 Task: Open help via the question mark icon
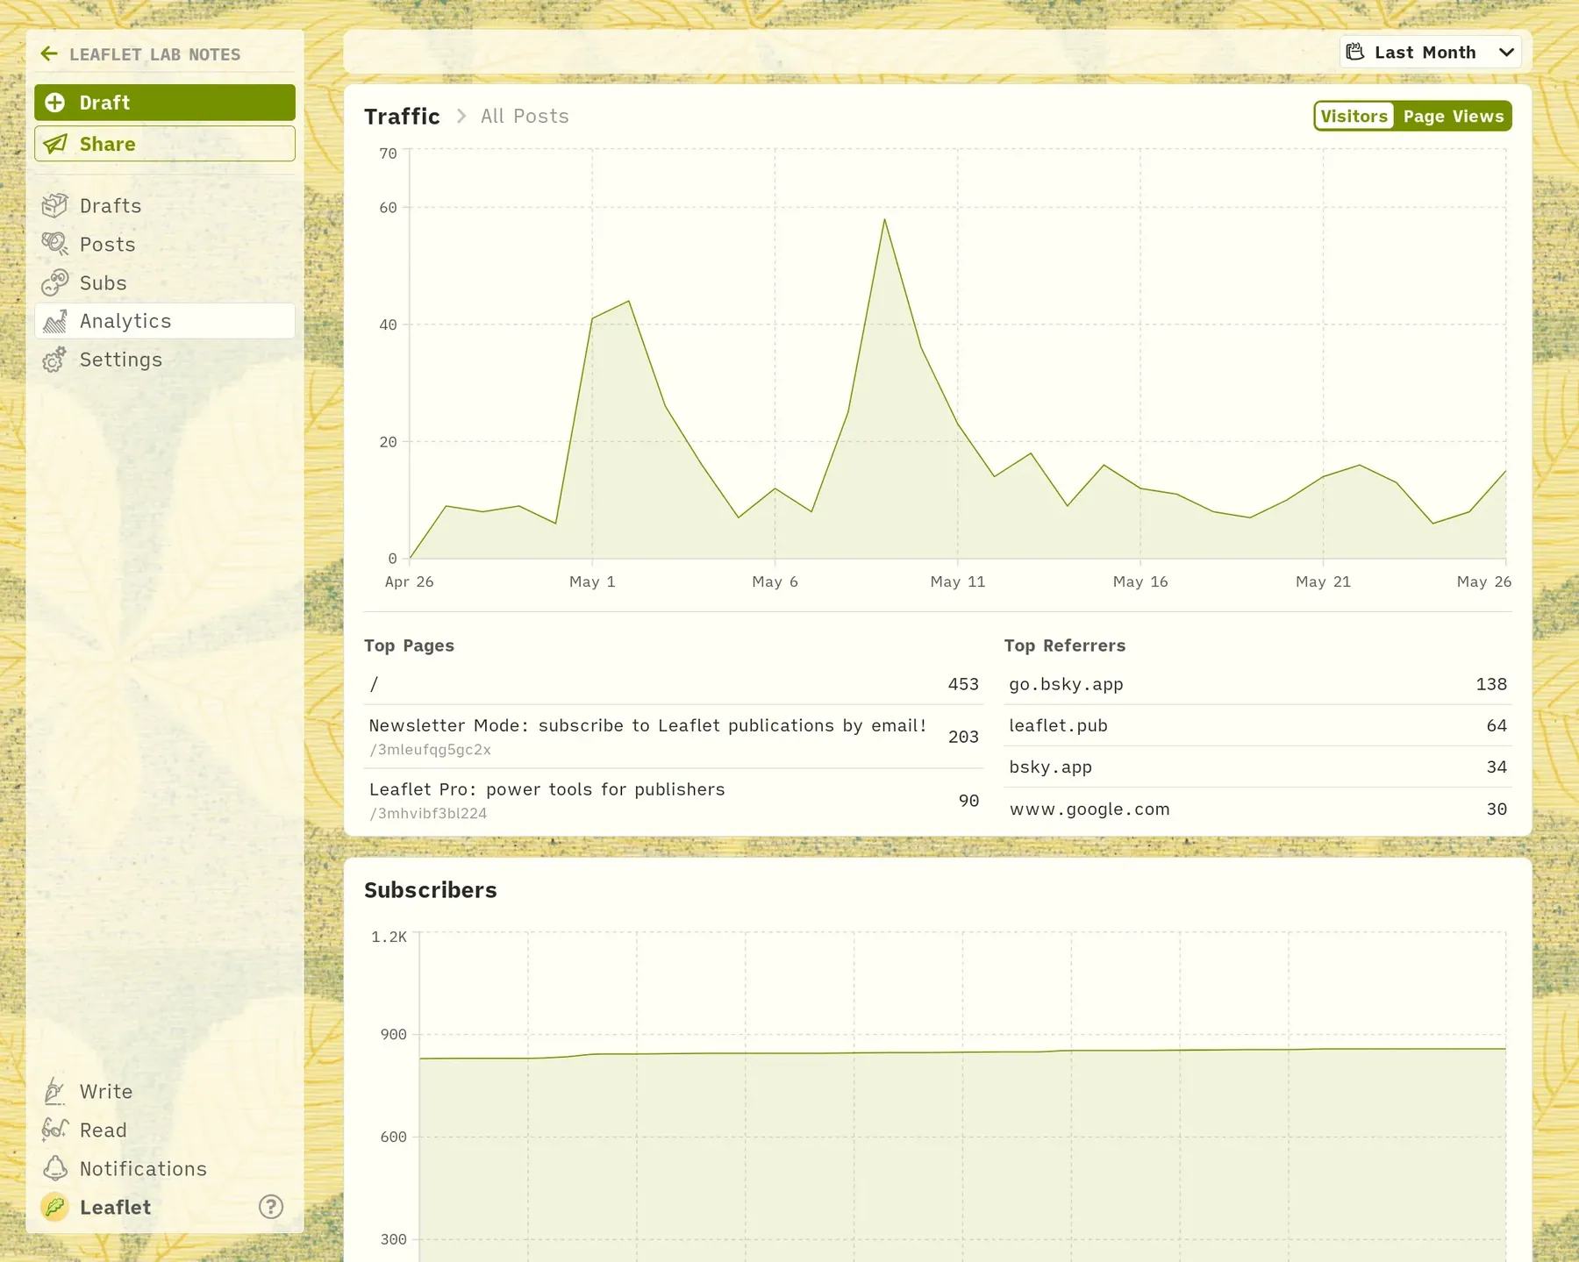(x=271, y=1207)
